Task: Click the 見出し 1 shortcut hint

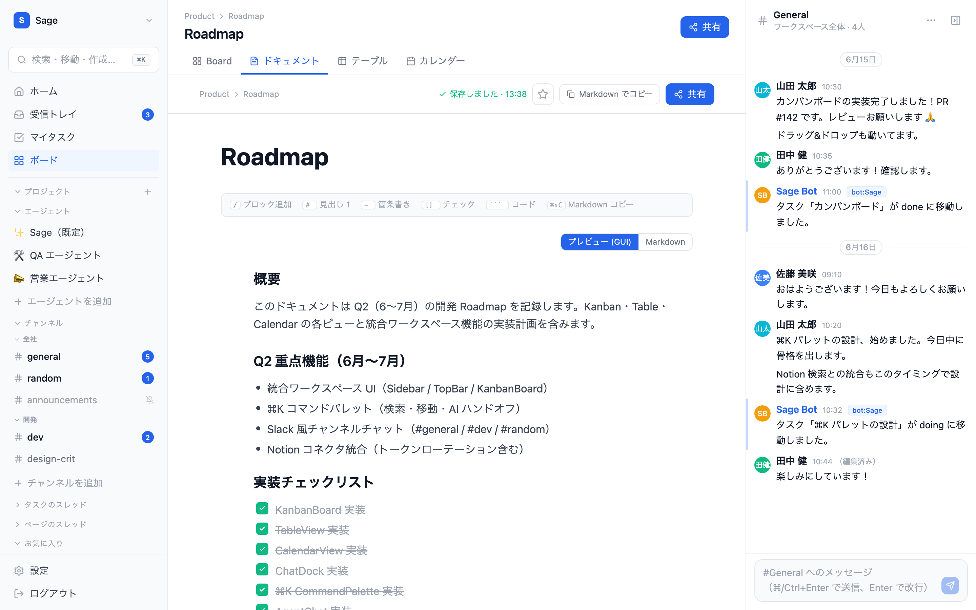Action: click(326, 205)
